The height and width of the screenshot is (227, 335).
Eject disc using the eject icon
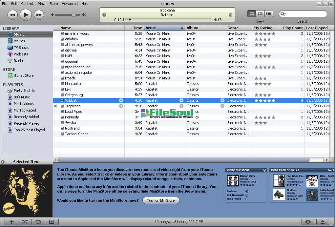pos(323,222)
